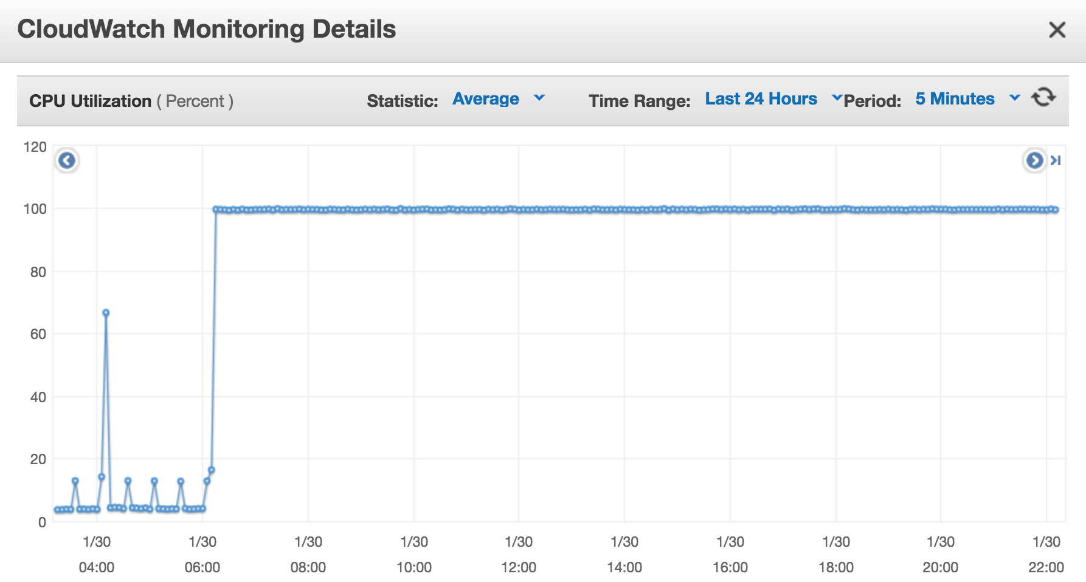1086x582 pixels.
Task: Click the left arrow for earlier data
Action: click(x=67, y=160)
